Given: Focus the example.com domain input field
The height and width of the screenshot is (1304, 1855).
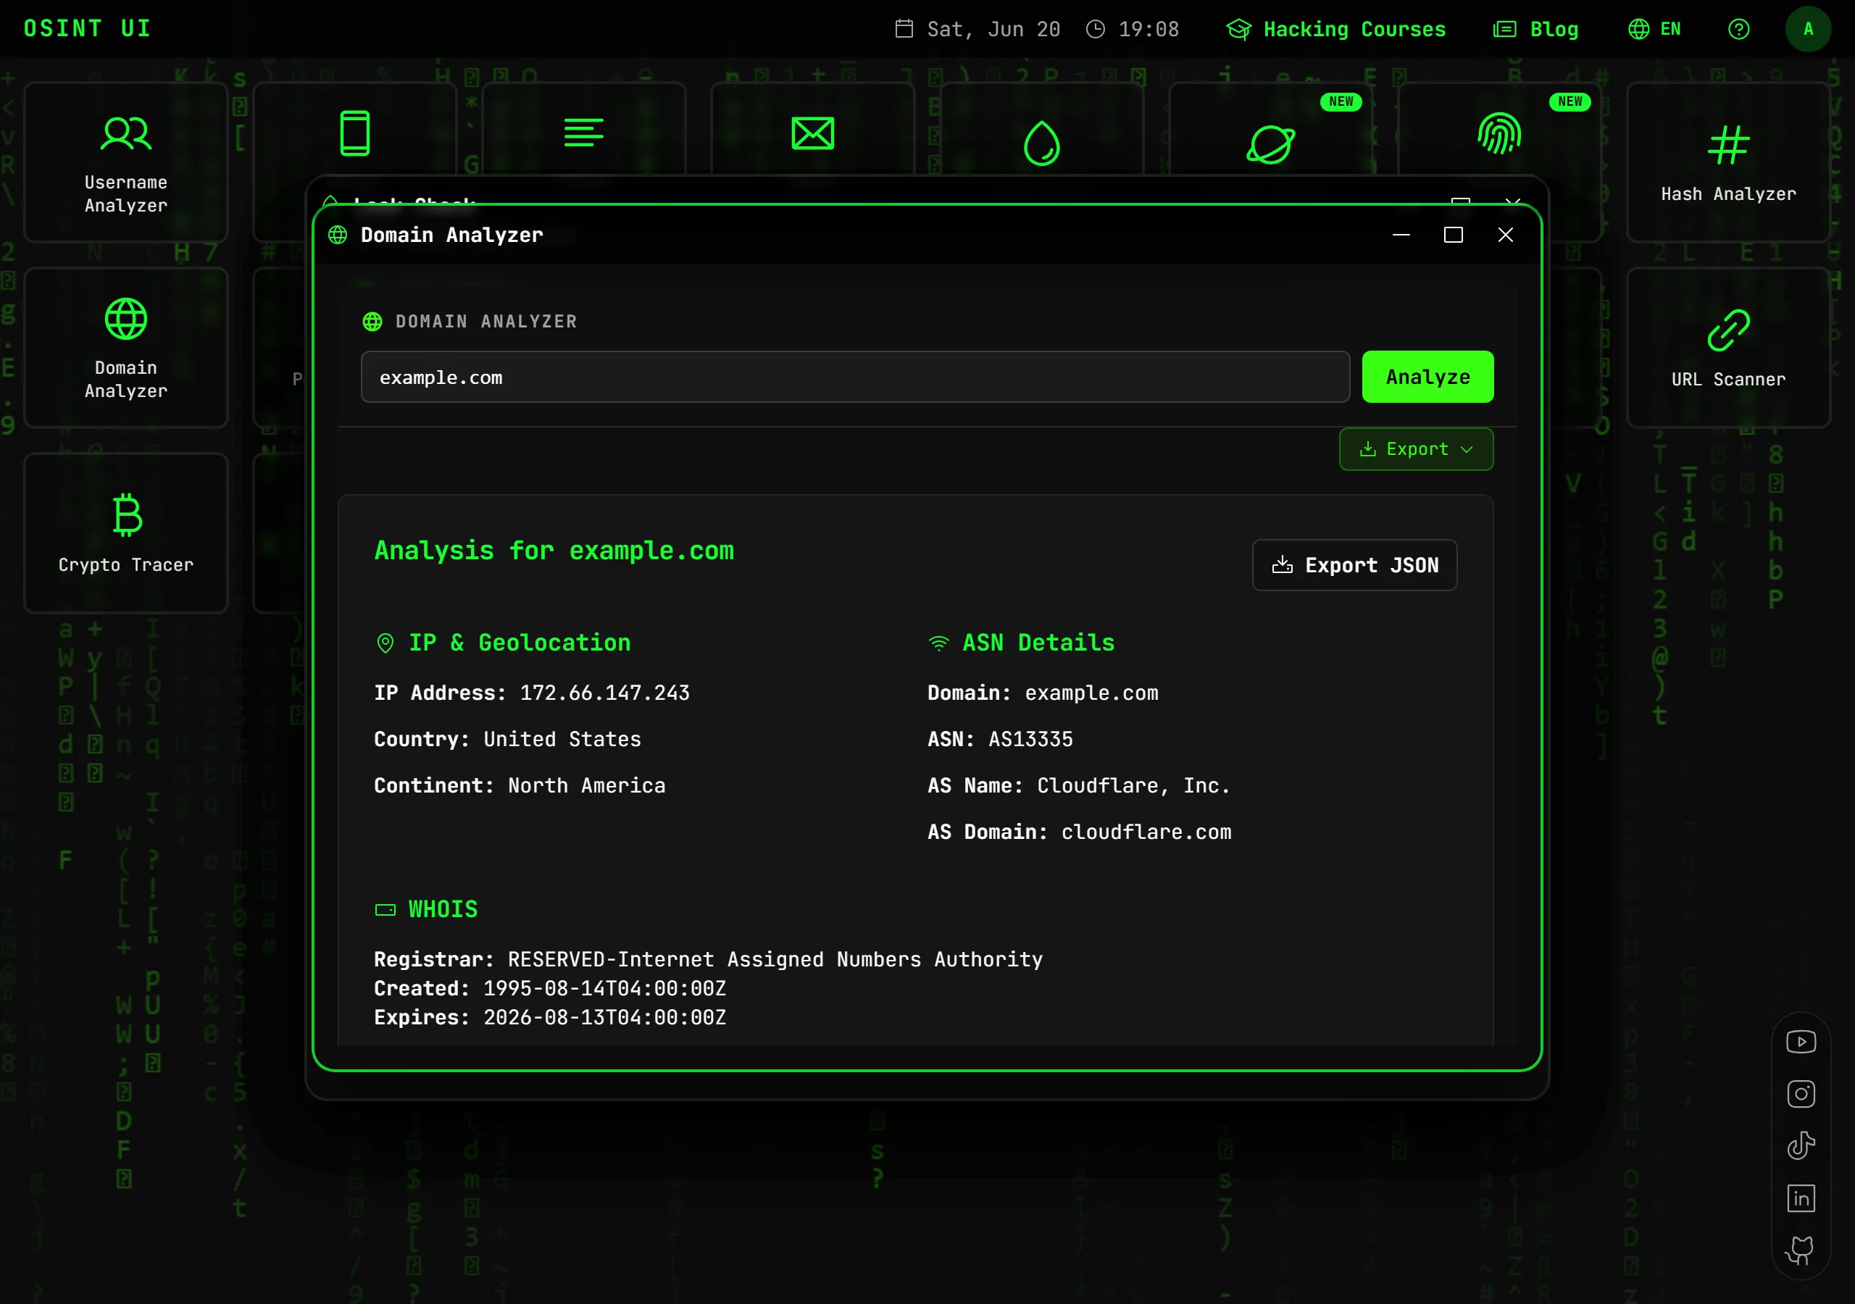Looking at the screenshot, I should tap(855, 377).
